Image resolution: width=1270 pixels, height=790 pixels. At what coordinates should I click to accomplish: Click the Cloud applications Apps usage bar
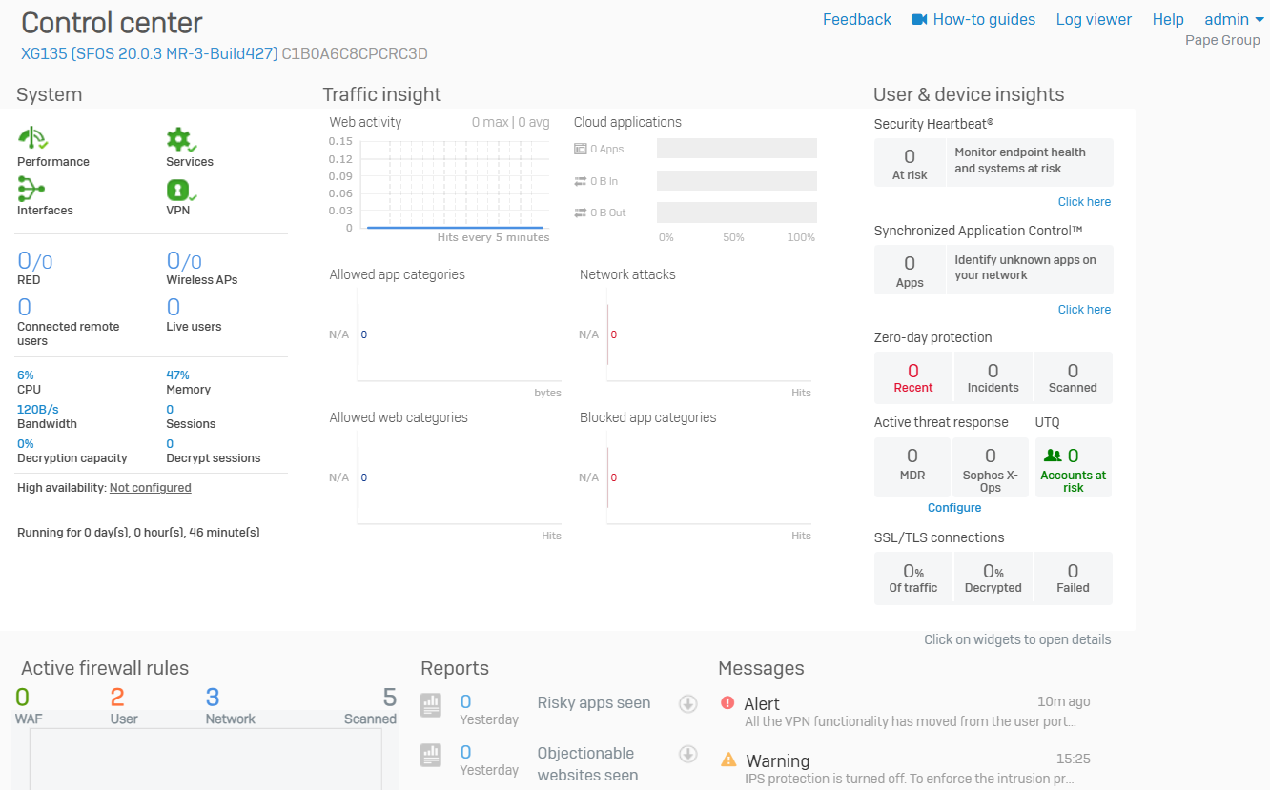point(736,149)
